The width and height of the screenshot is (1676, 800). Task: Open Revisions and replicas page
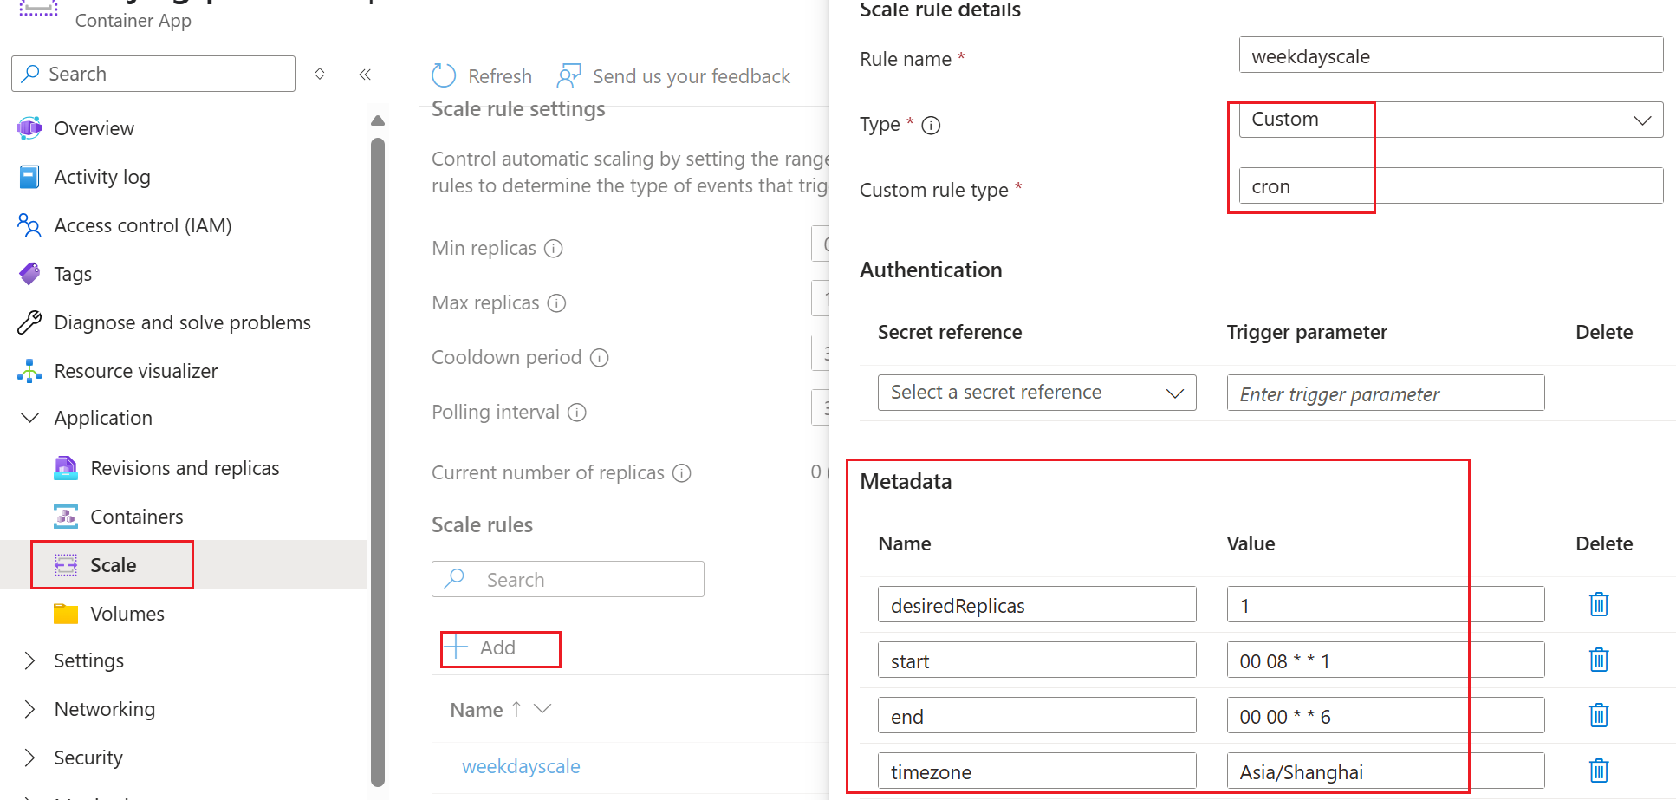pos(185,468)
